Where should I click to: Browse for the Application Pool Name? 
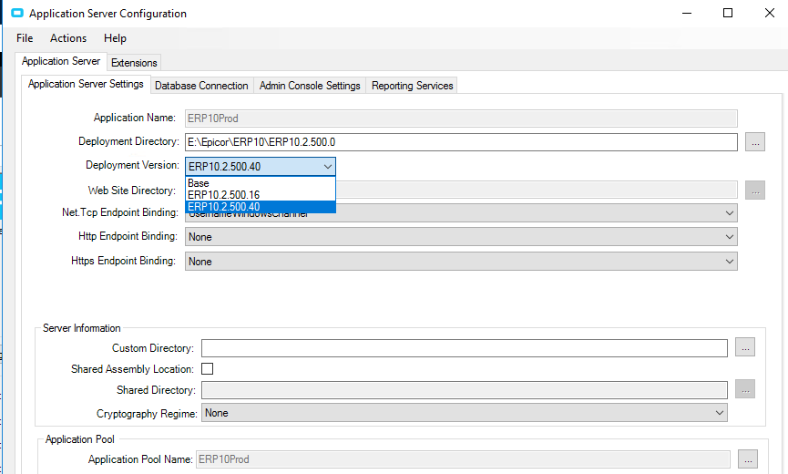point(747,459)
